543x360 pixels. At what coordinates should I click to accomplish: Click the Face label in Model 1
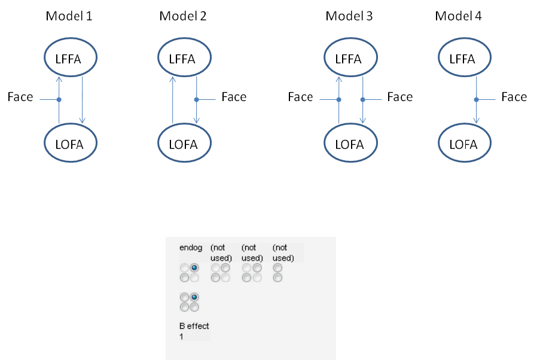click(x=20, y=97)
